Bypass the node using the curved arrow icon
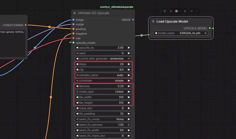 [x=191, y=11]
